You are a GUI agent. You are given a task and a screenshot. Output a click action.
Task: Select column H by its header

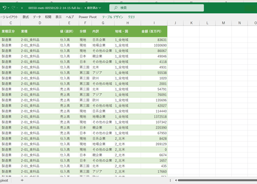point(127,23)
